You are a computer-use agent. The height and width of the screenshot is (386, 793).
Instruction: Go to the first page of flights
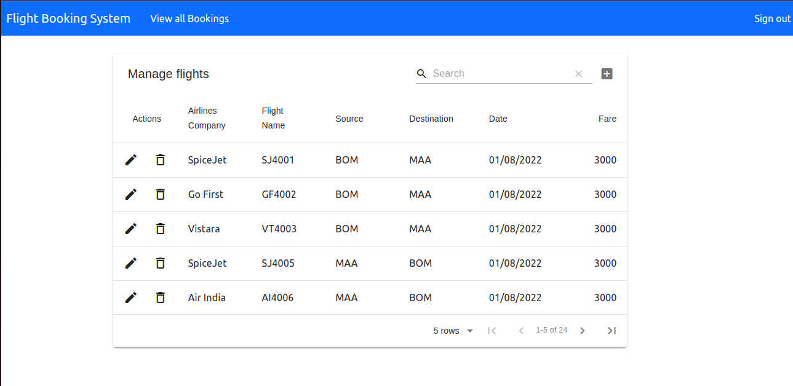[x=492, y=331]
